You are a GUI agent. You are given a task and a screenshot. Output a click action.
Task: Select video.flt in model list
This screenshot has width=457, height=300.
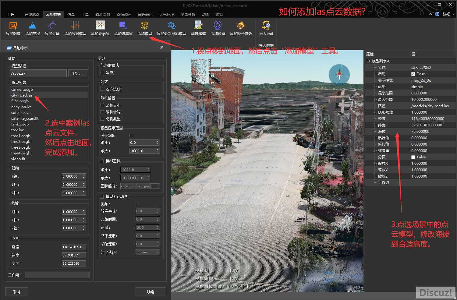coord(49,159)
